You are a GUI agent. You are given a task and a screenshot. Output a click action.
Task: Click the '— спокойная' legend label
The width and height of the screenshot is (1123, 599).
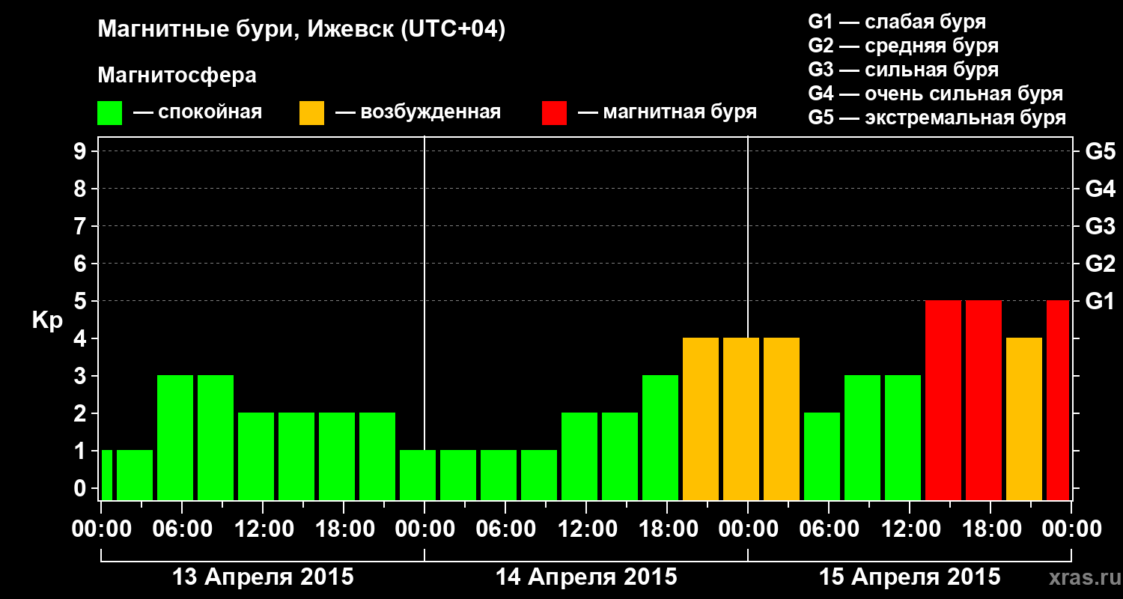[x=198, y=113]
